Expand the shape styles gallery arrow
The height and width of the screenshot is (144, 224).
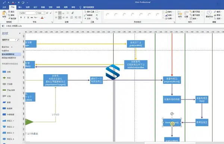[163, 18]
